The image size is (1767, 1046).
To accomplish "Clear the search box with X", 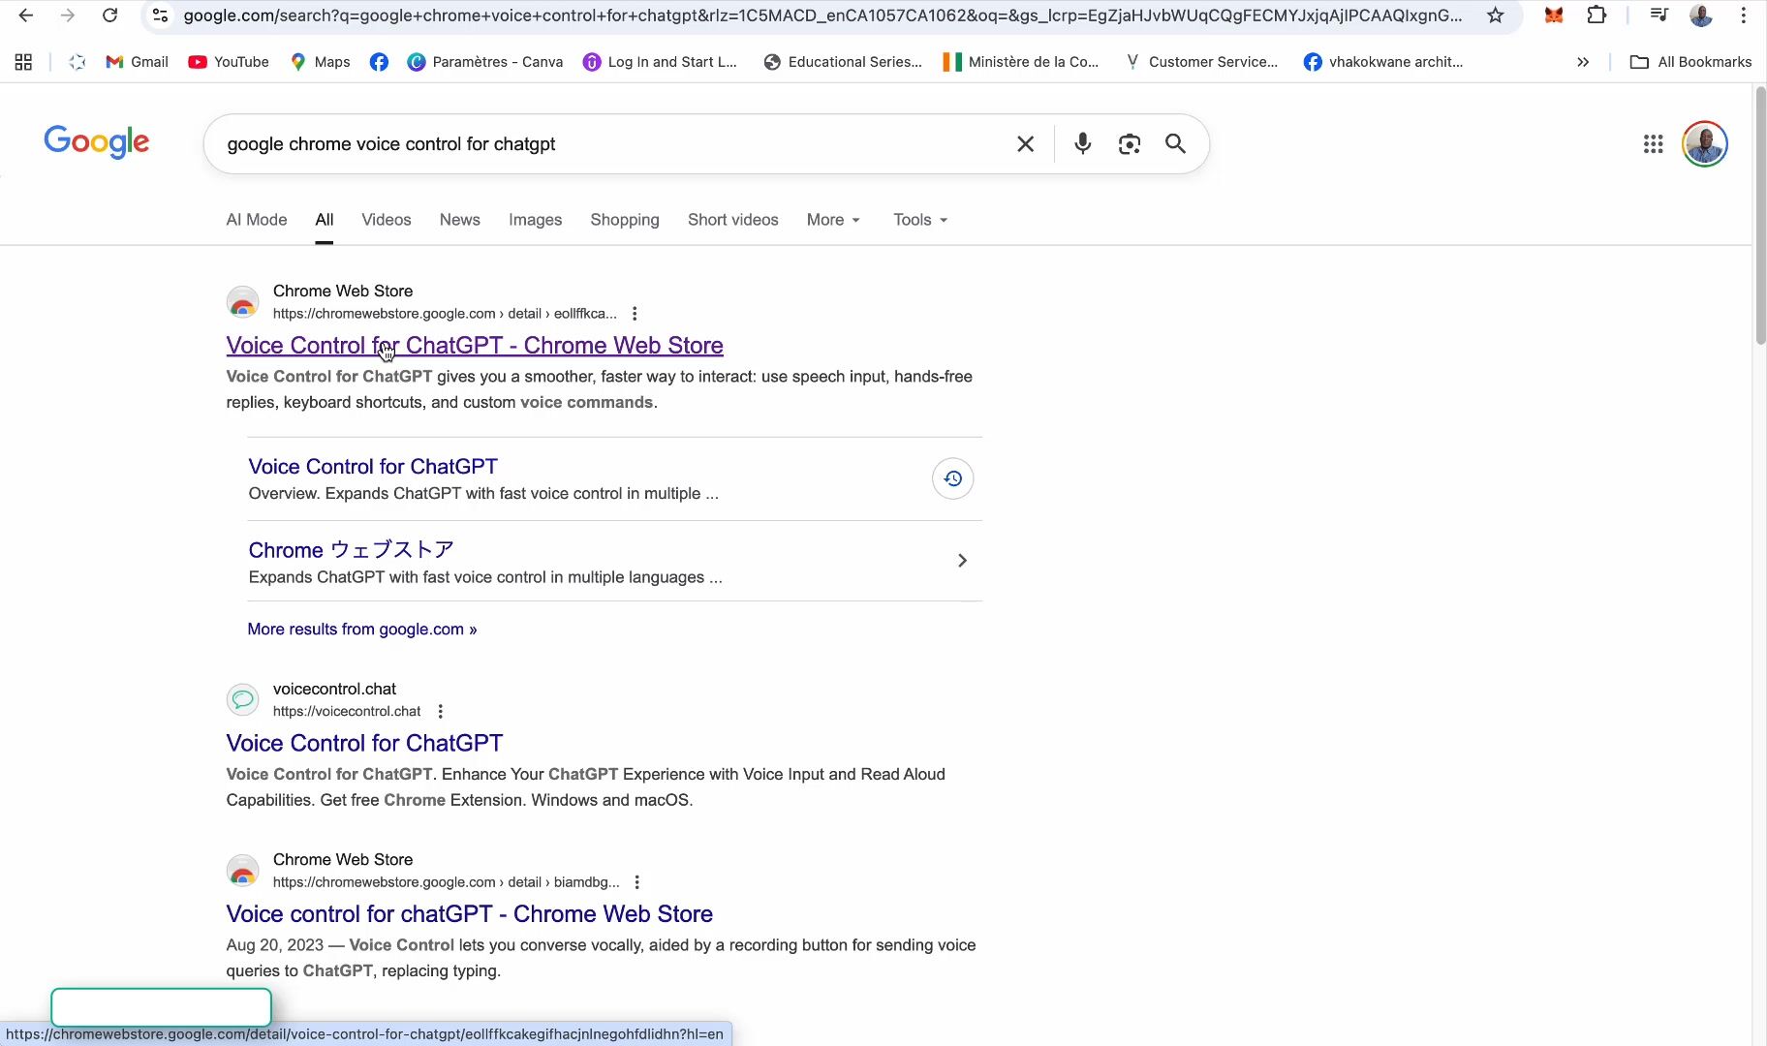I will pyautogui.click(x=1025, y=144).
